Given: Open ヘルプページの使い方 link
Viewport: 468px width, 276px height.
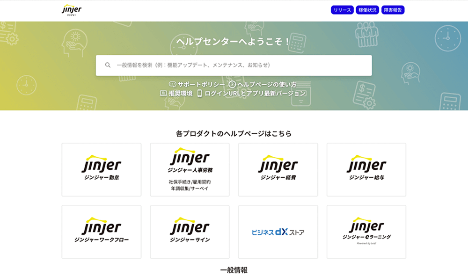Looking at the screenshot, I should [267, 85].
